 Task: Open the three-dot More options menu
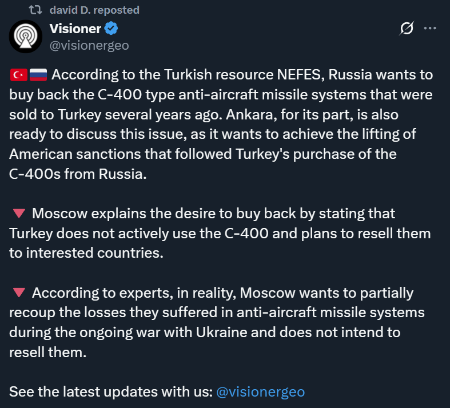430,29
